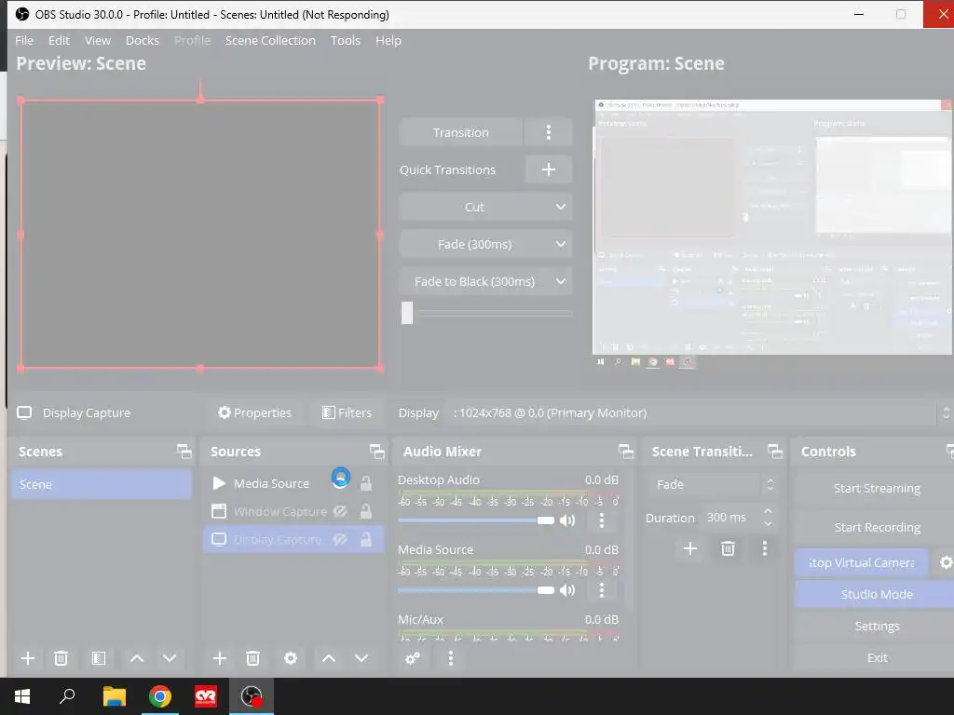Add a new source
The height and width of the screenshot is (715, 954).
[220, 658]
